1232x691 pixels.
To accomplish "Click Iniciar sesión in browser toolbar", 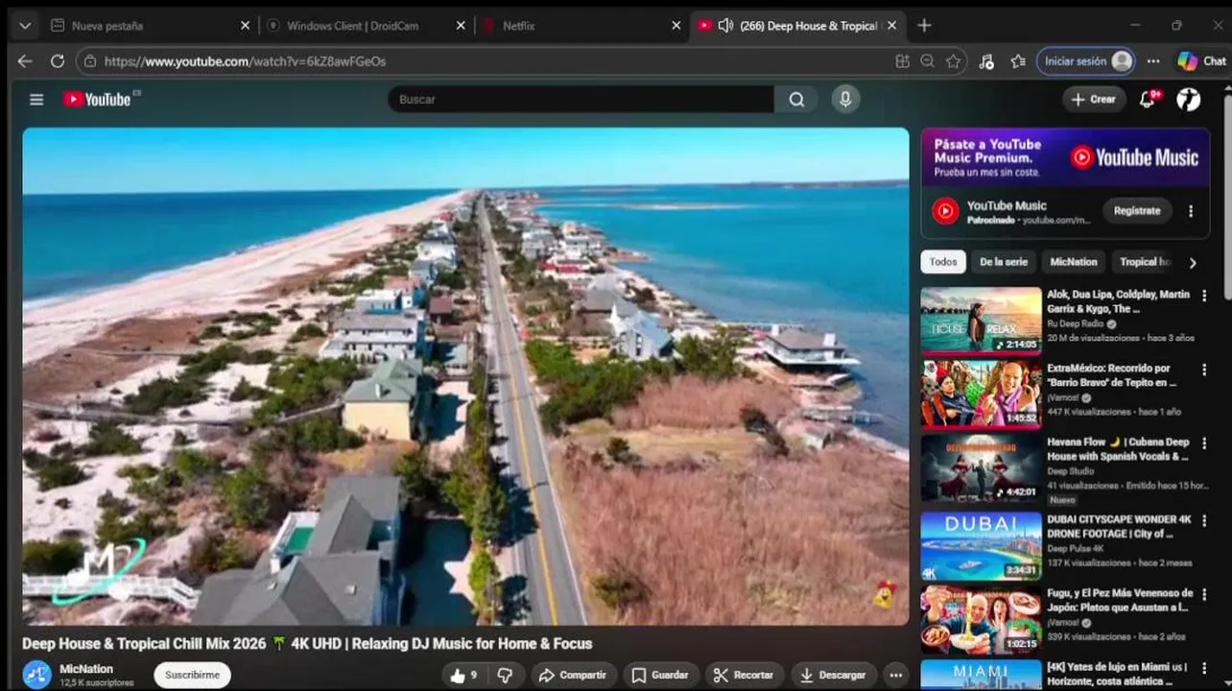I will click(x=1086, y=60).
